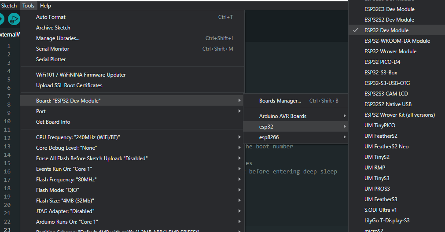Select Get Board Info

132,122
